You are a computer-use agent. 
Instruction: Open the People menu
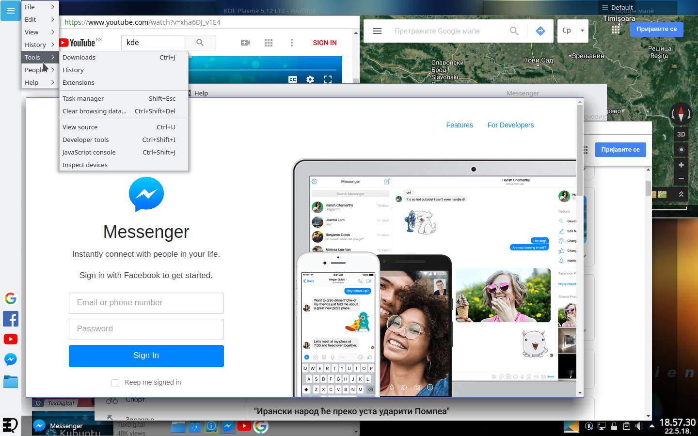pos(40,70)
